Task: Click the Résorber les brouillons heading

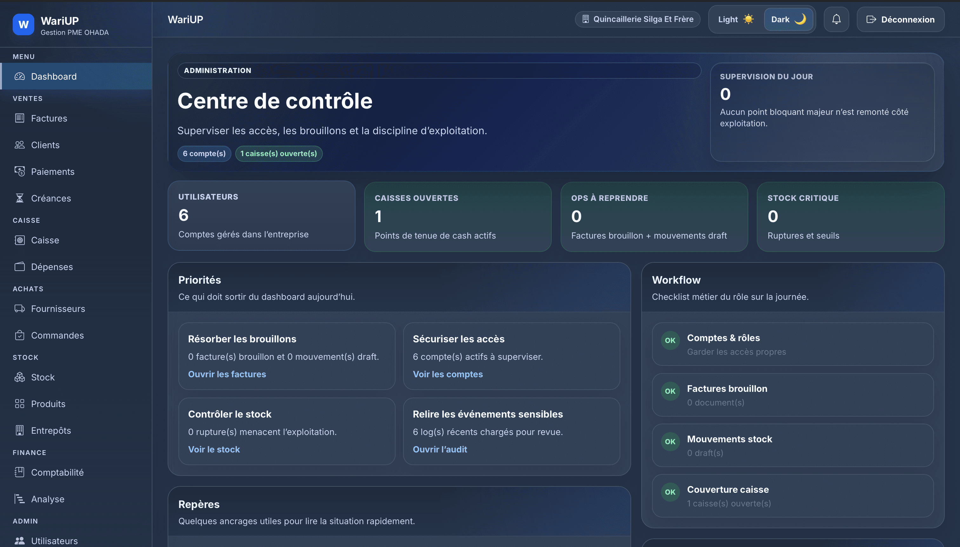Action: pyautogui.click(x=242, y=339)
